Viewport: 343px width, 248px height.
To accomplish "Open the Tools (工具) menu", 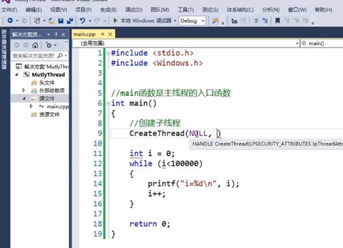I will pyautogui.click(x=186, y=10).
